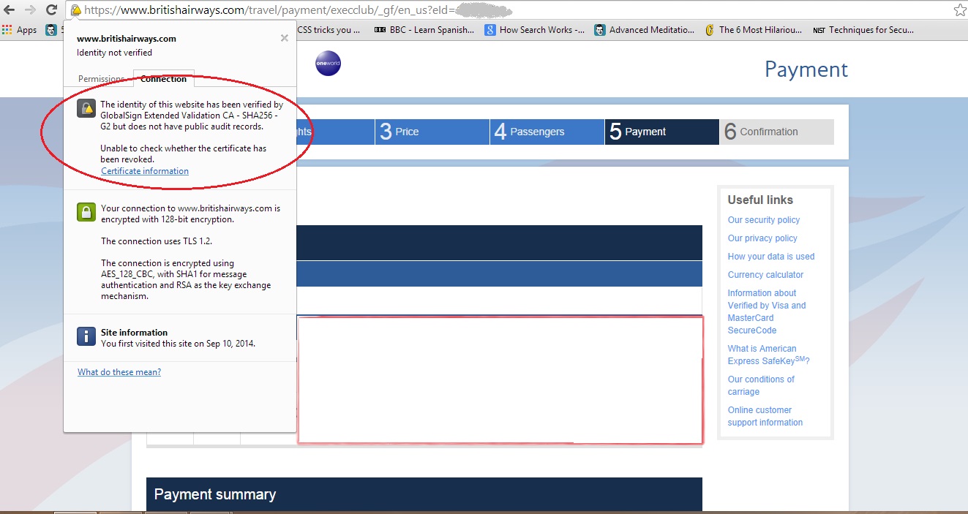Open Our privacy policy link
Image resolution: width=968 pixels, height=514 pixels.
tap(762, 238)
